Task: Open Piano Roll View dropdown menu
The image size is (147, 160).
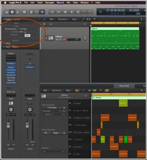Action: pyautogui.click(x=69, y=90)
